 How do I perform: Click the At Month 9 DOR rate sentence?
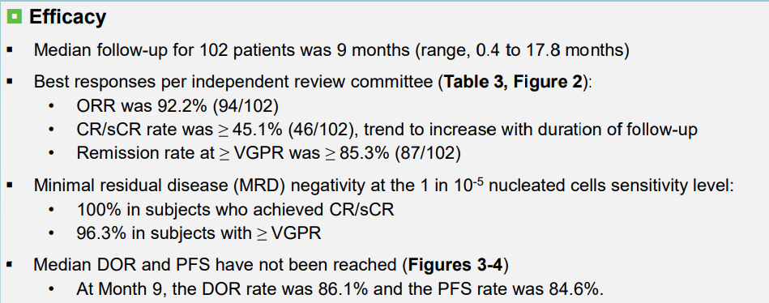(340, 289)
